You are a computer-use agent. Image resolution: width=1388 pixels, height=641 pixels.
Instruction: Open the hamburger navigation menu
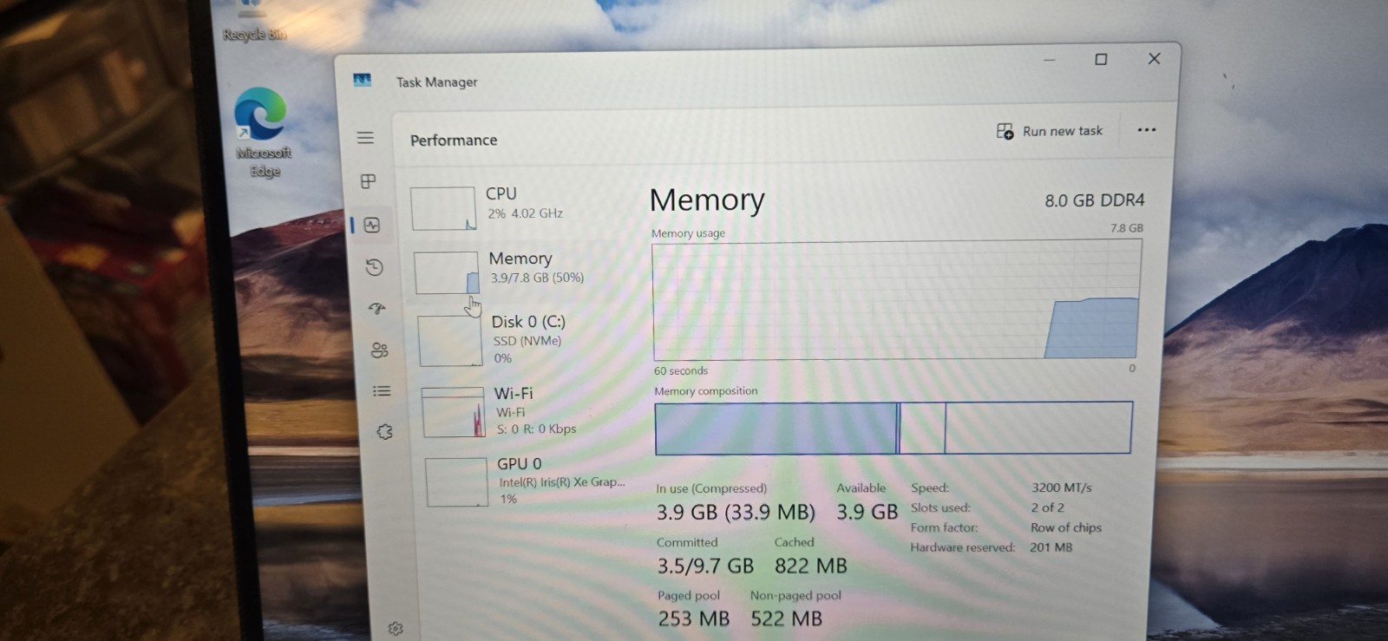(365, 138)
